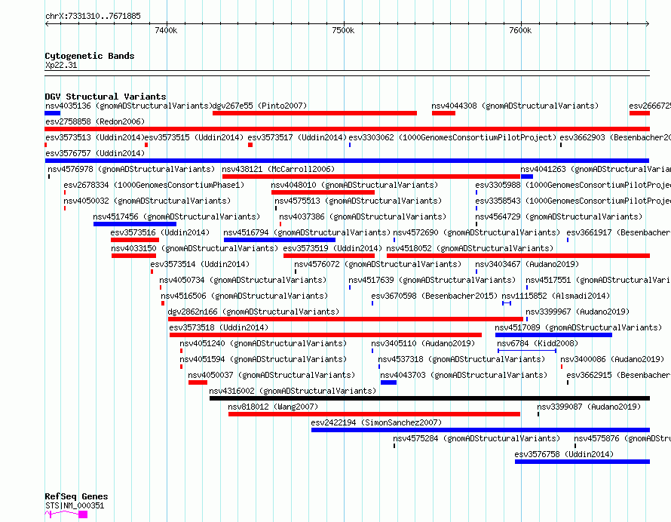Screen dimensions: 671x522
Task: Select the STS|NM_000351 gene label
Action: (x=75, y=505)
